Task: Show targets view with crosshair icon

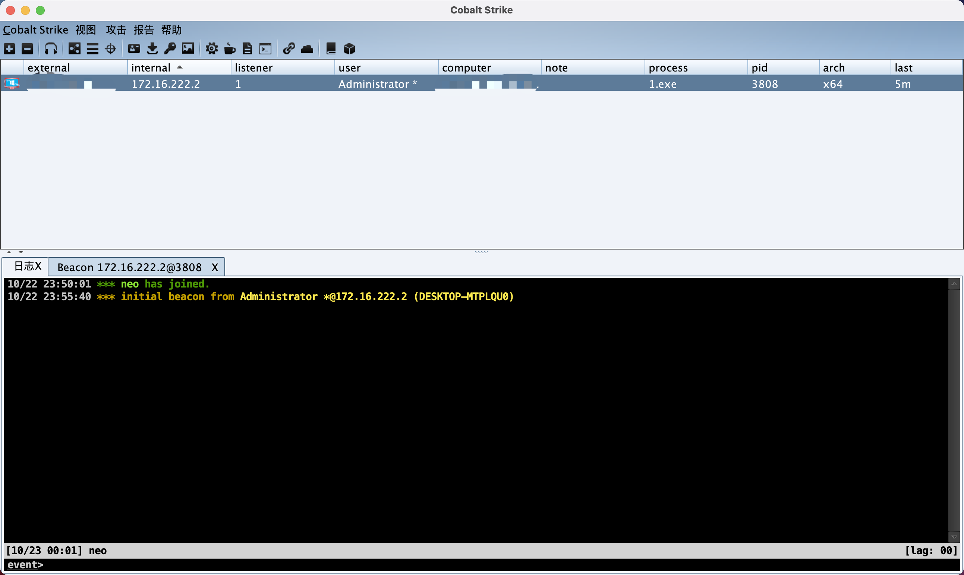Action: pos(111,49)
